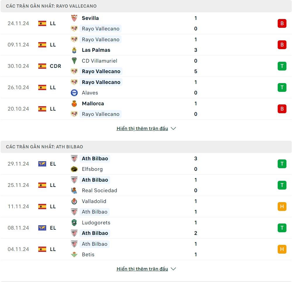The image size is (292, 282).
Task: Click the Betis club crest icon
Action: [74, 255]
